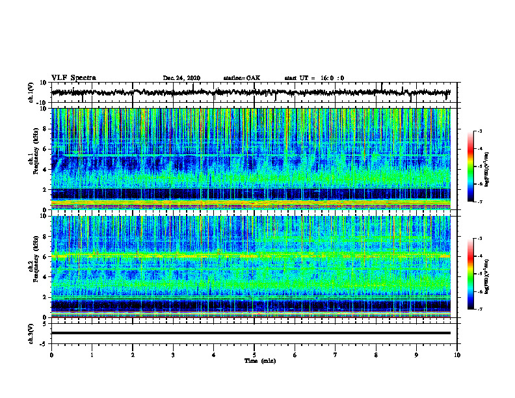Click the flat black ch.3 voltage trace
Screen dimensions: 515x398
click(250, 333)
